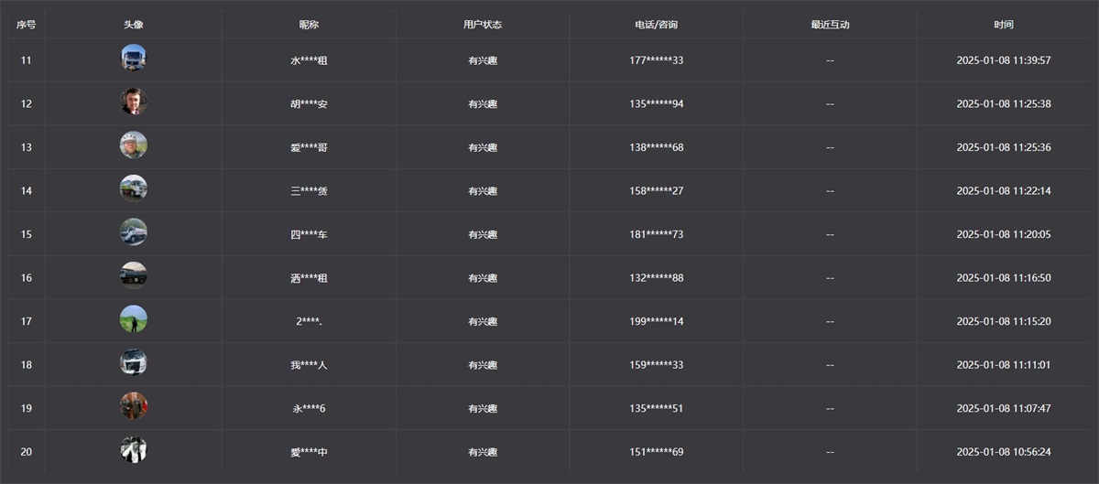Click the 有兴趣 status in row 15
1099x484 pixels.
point(483,234)
